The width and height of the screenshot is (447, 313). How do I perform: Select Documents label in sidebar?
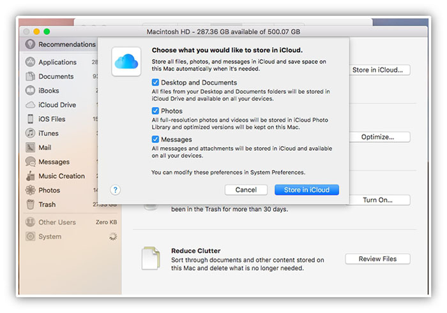click(56, 76)
